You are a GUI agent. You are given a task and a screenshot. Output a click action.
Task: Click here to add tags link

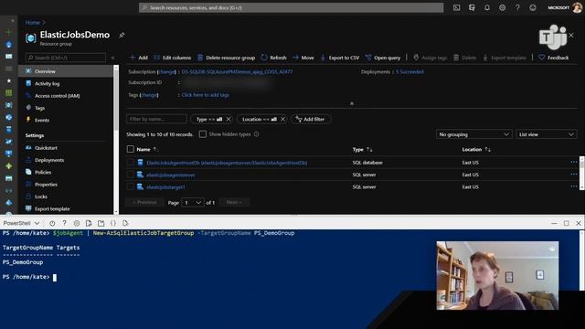pyautogui.click(x=205, y=95)
